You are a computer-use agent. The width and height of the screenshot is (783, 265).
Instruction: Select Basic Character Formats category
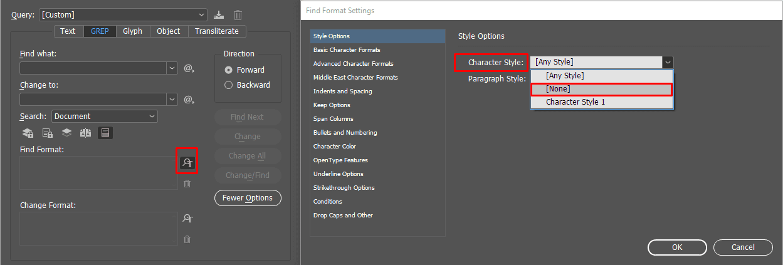click(x=347, y=50)
